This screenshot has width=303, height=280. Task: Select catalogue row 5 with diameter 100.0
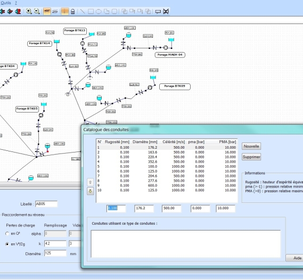167,166
